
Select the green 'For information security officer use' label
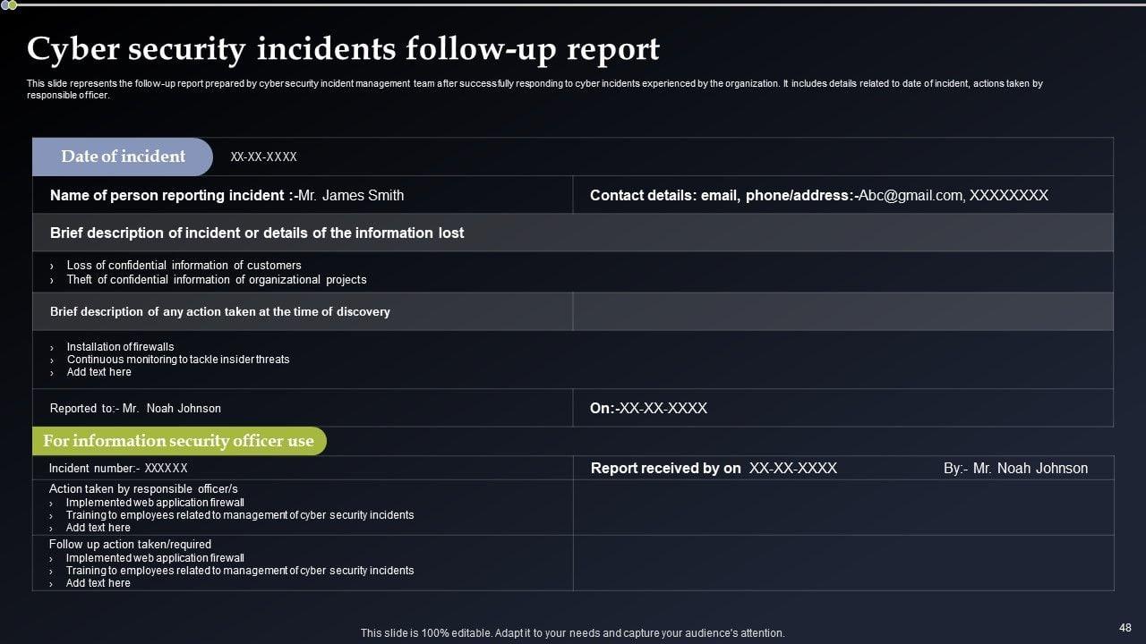[178, 441]
